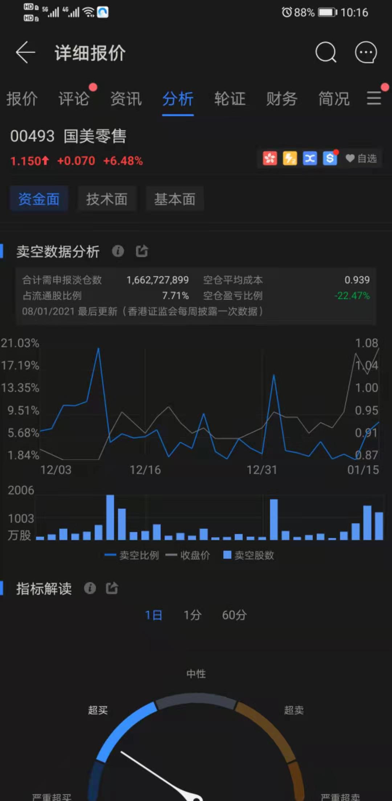The width and height of the screenshot is (392, 801).
Task: Switch to the 评论 tab
Action: (x=74, y=99)
